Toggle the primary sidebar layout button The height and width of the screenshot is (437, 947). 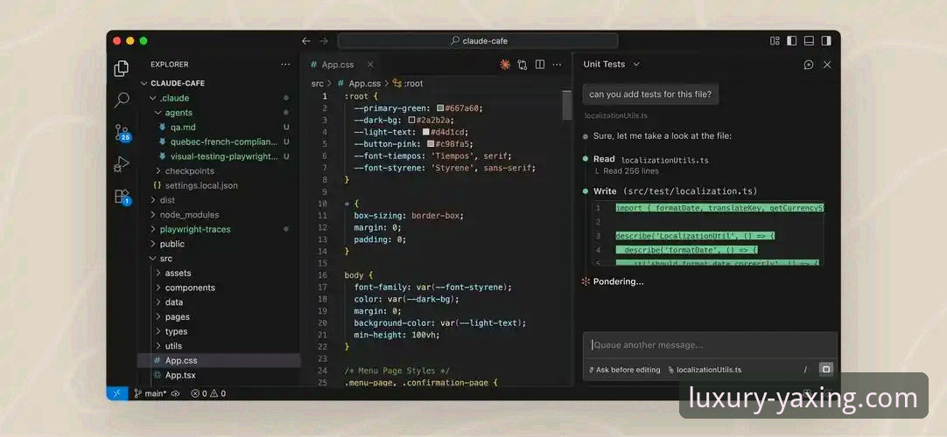click(x=791, y=40)
